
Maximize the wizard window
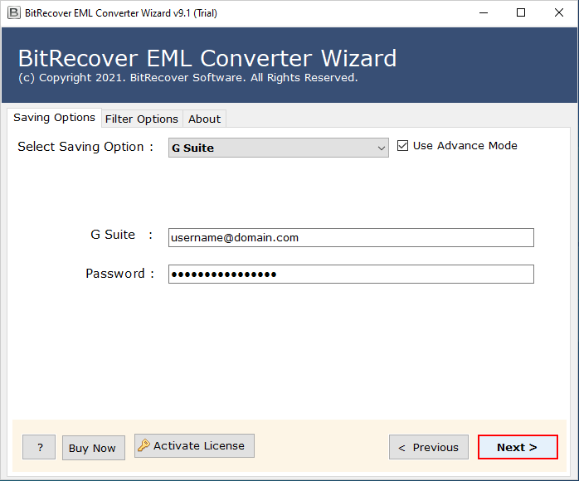click(520, 13)
